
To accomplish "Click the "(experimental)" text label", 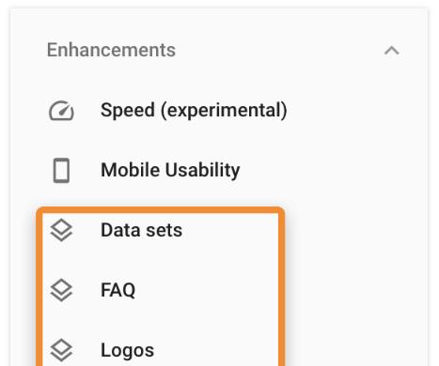I will click(x=224, y=111).
